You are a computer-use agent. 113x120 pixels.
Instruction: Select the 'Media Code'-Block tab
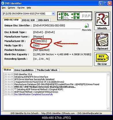pos(47,70)
